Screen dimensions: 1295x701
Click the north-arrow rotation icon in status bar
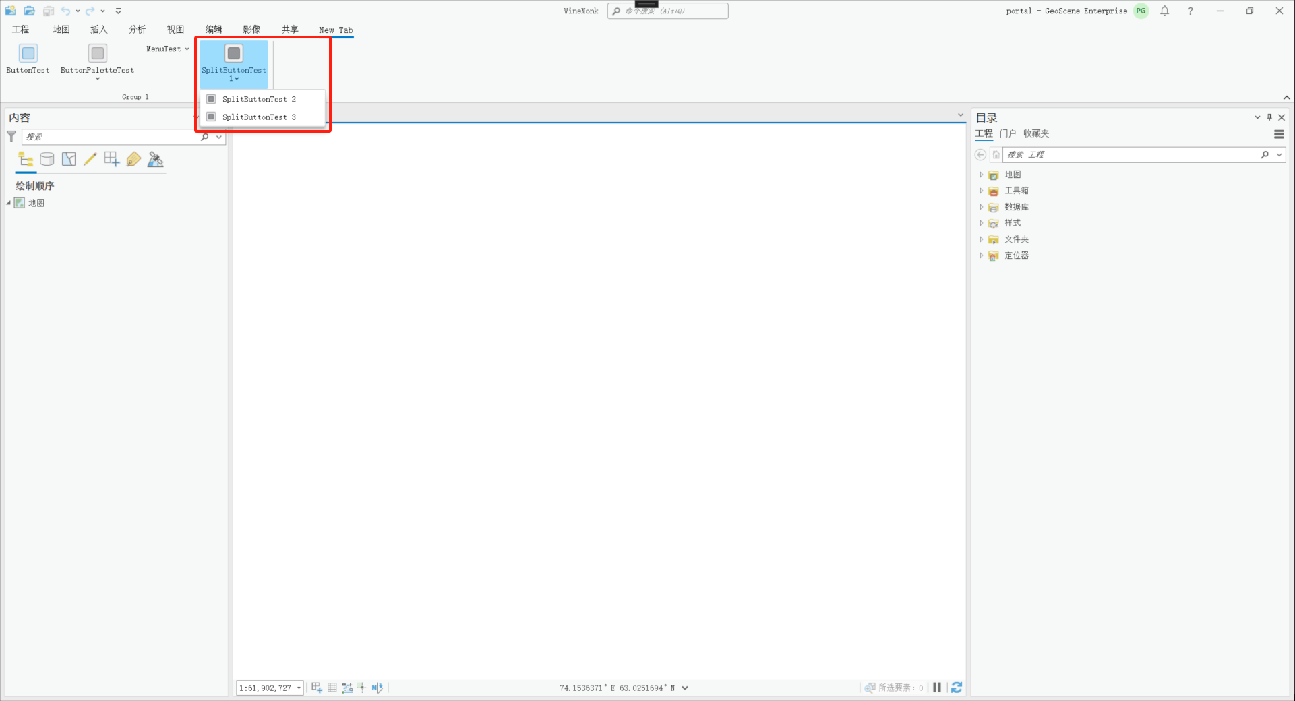click(x=378, y=688)
